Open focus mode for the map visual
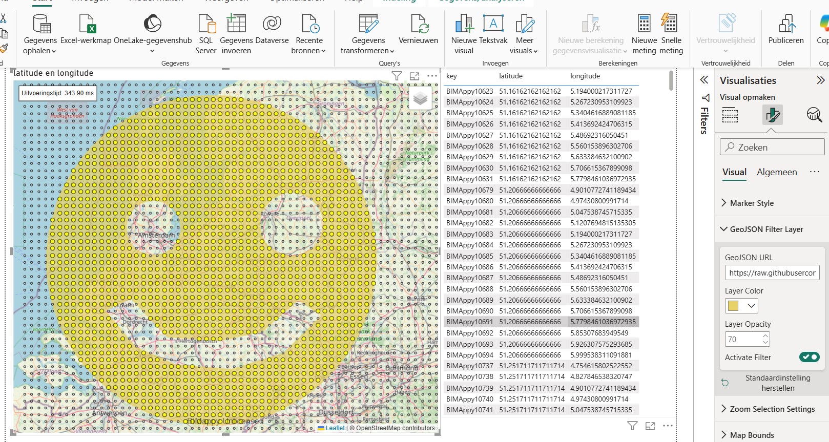Viewport: 829px width, 442px height. (x=415, y=76)
